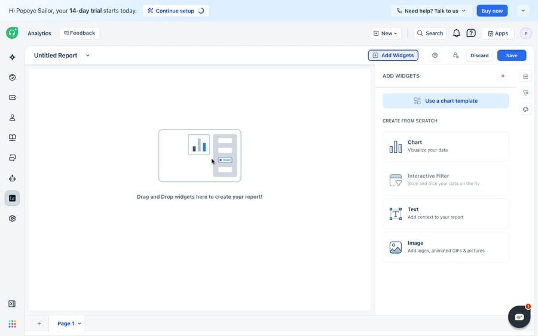Click the user avatar P icon

[x=525, y=33]
